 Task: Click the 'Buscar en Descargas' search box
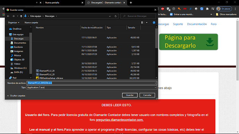(x=138, y=16)
